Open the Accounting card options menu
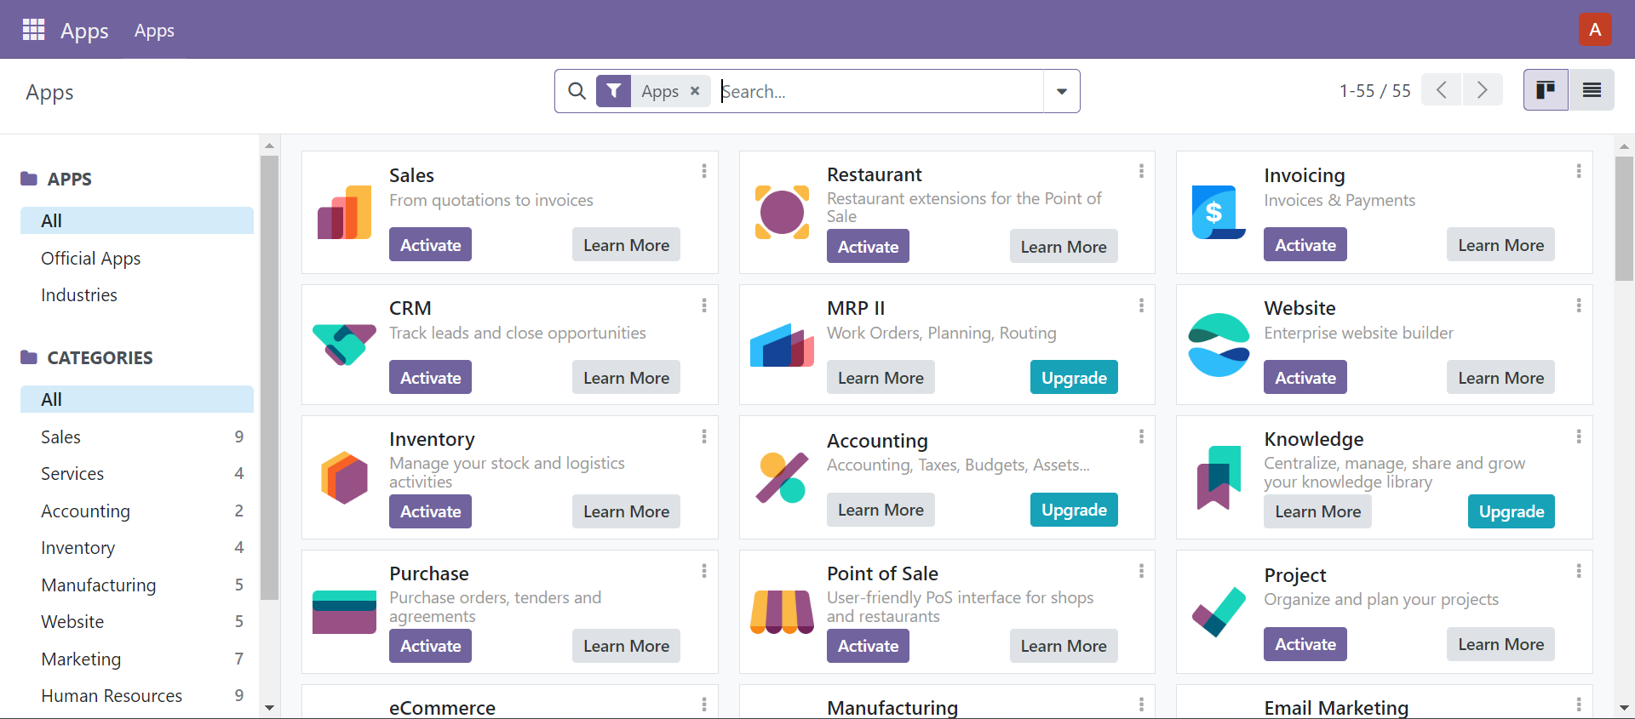The width and height of the screenshot is (1635, 719). pos(1141,437)
